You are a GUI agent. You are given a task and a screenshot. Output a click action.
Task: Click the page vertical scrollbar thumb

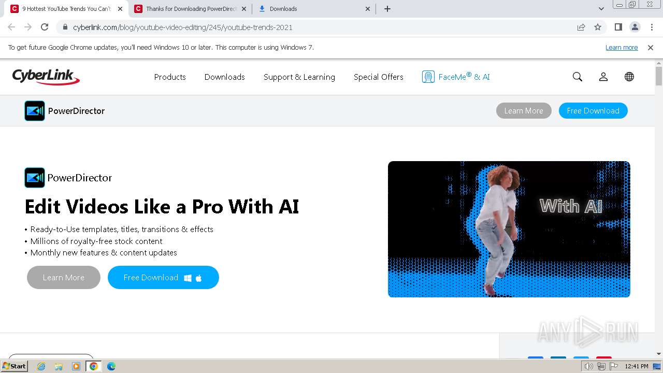(x=659, y=76)
